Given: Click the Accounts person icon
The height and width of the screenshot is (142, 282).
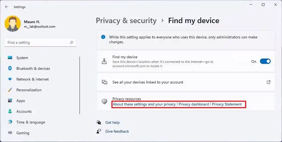Looking at the screenshot, I should [10, 111].
